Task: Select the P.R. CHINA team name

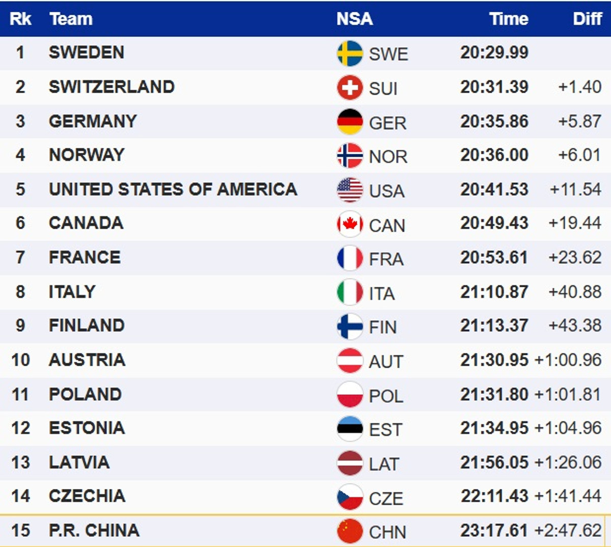Action: 94,530
